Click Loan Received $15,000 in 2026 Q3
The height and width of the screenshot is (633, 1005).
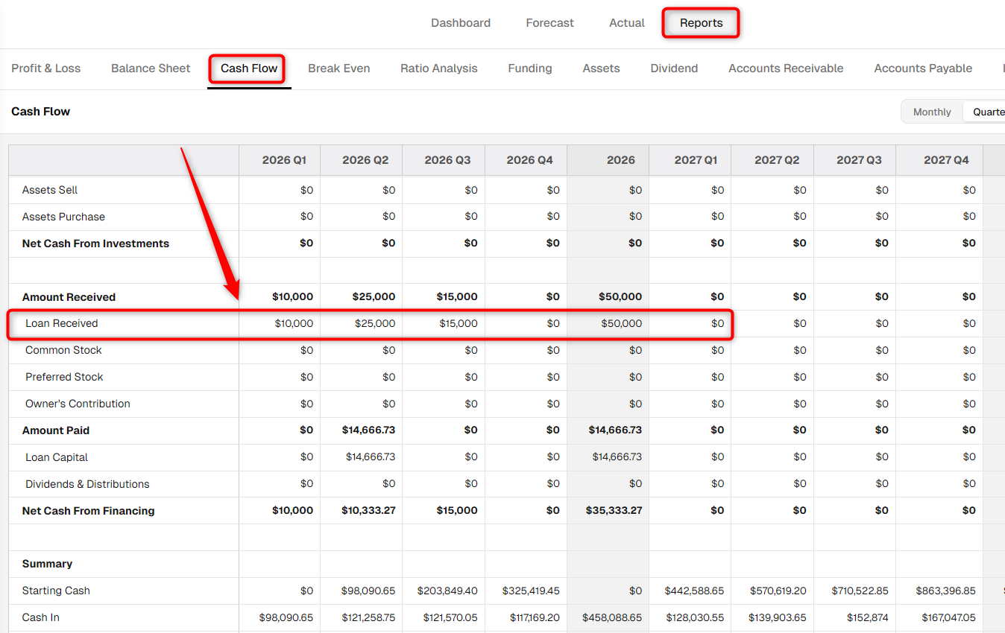[x=457, y=323]
